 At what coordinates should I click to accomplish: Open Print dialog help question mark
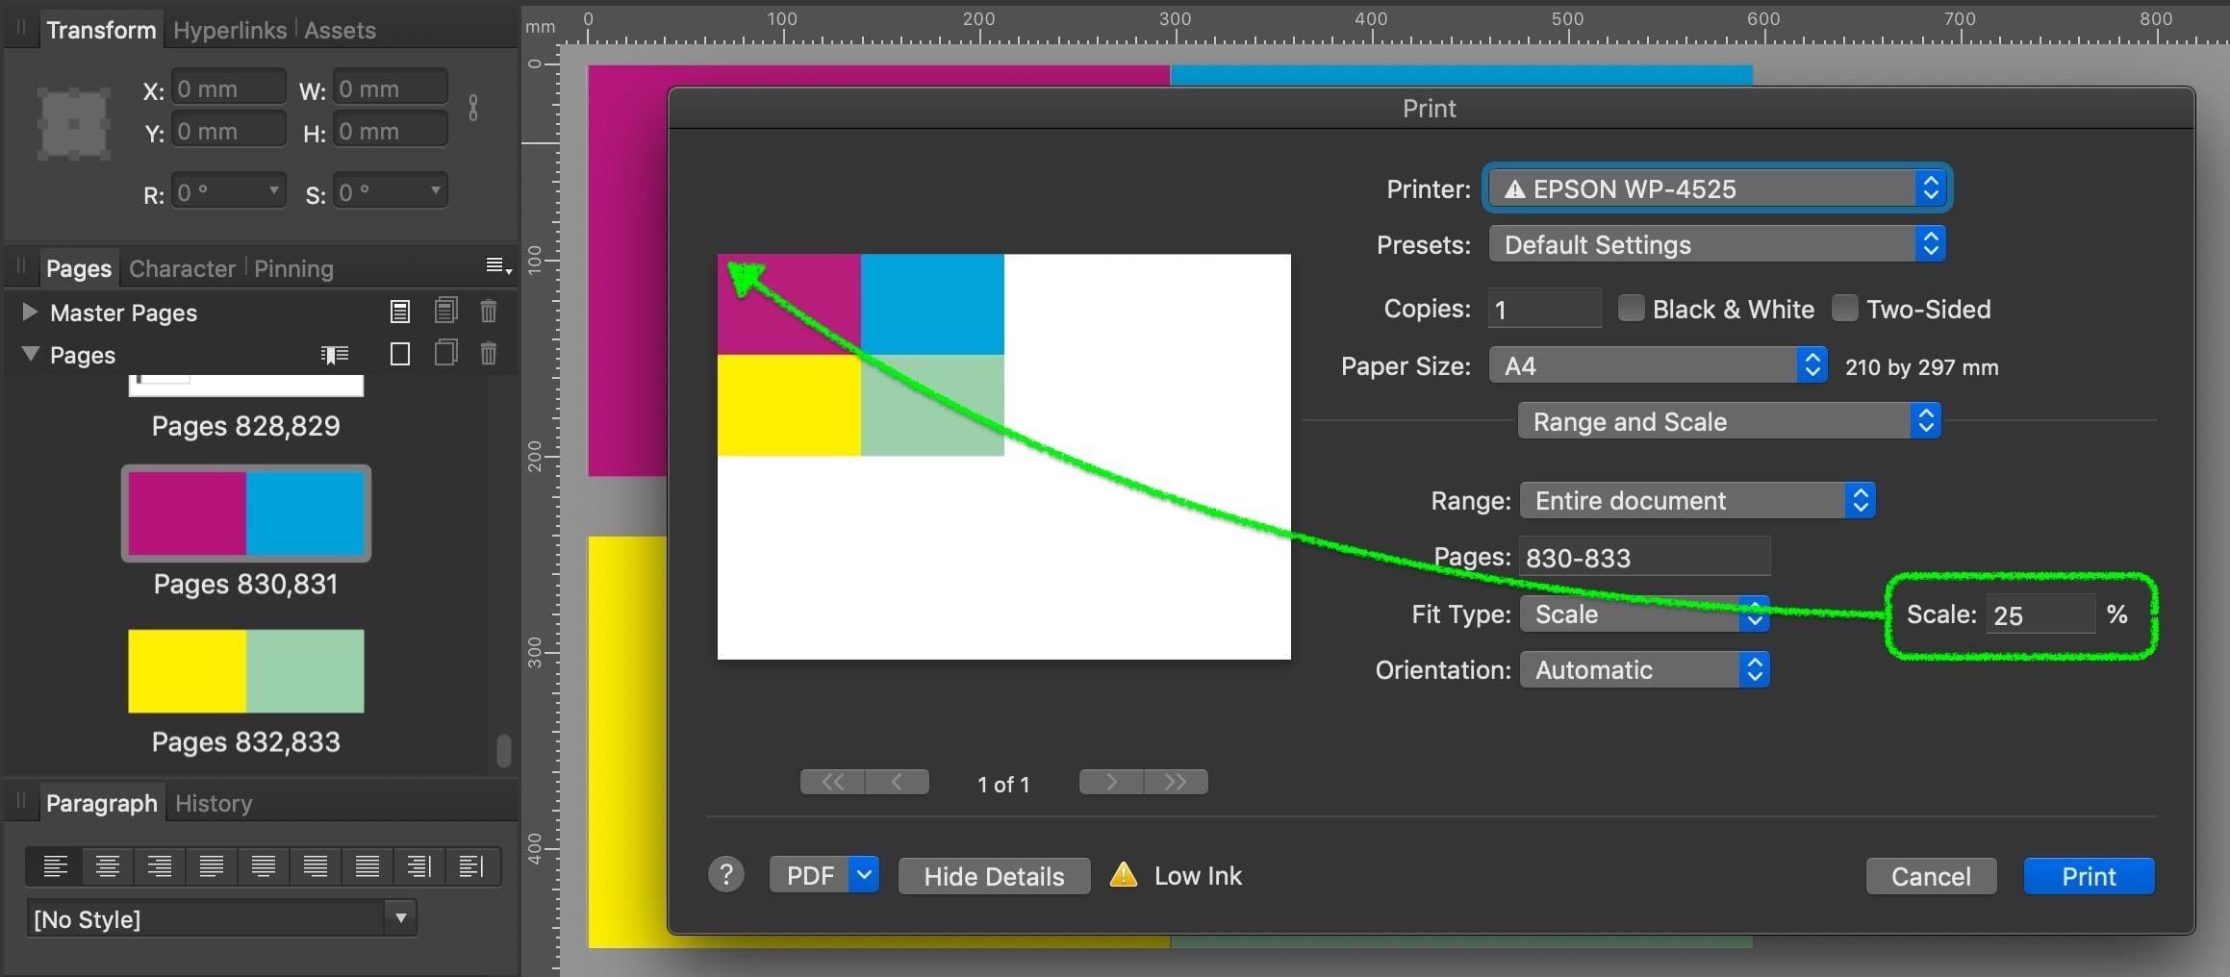726,875
